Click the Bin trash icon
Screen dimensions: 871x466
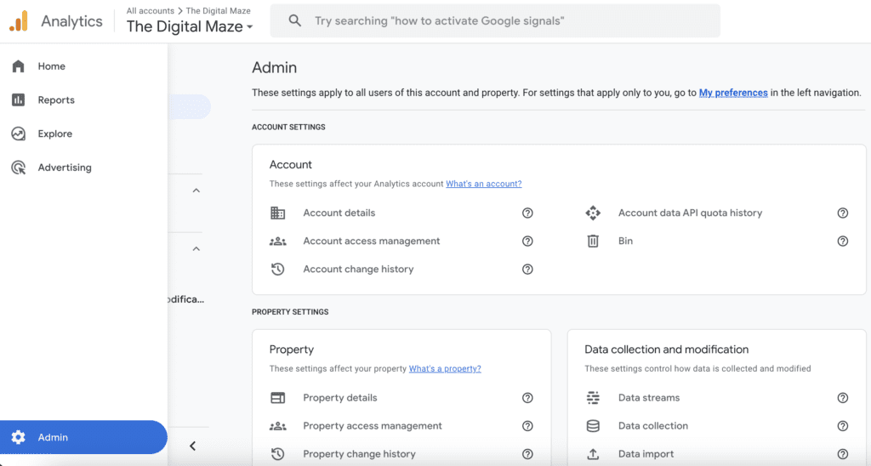(593, 242)
